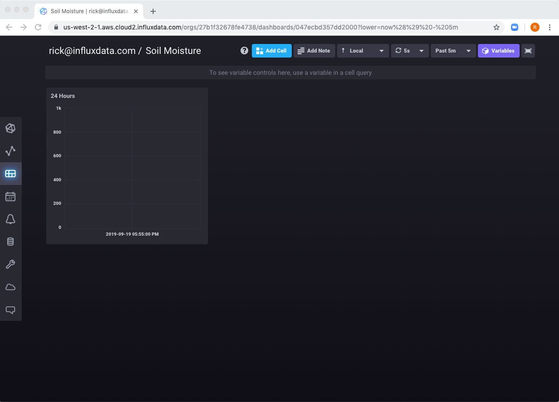Screen dimensions: 559x402
Task: Toggle presentation mode fullscreen button
Action: tap(528, 51)
